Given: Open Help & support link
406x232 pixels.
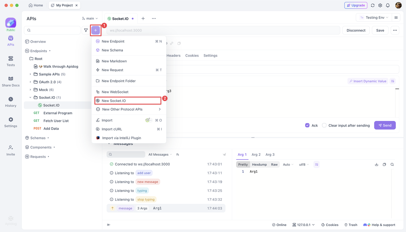Looking at the screenshot, I should [379, 225].
